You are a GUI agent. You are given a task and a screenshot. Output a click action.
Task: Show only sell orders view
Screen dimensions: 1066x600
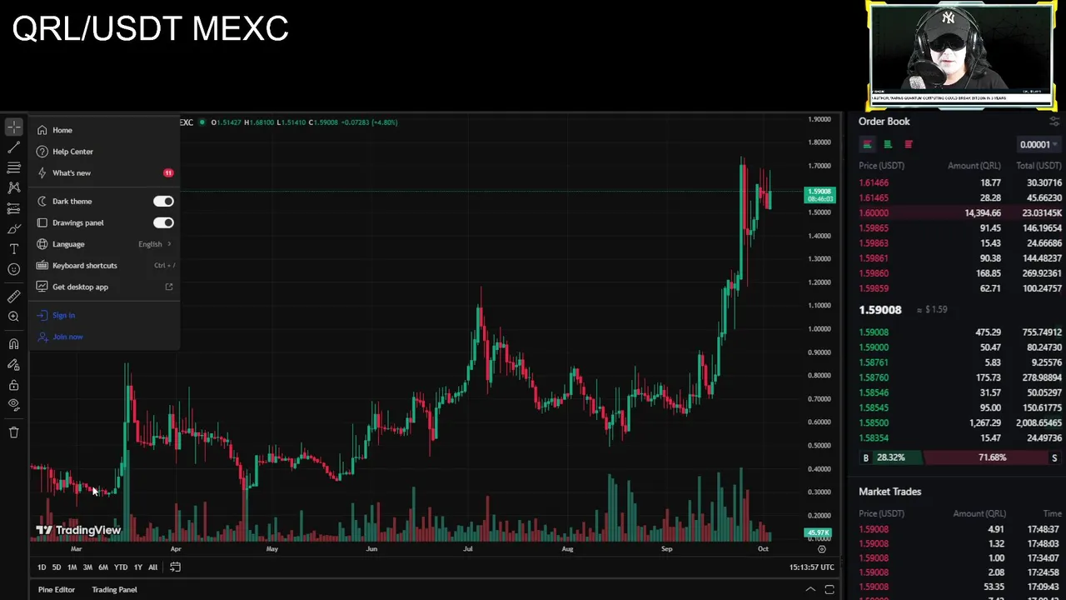click(x=909, y=144)
